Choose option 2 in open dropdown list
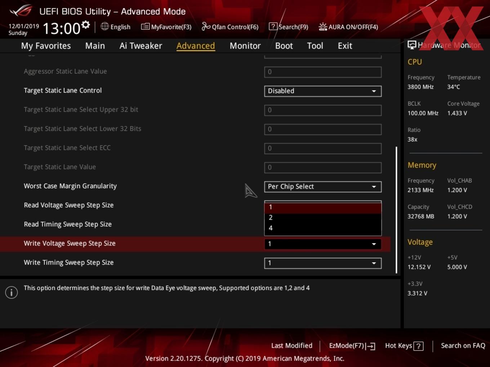This screenshot has height=367, width=490. (x=323, y=218)
